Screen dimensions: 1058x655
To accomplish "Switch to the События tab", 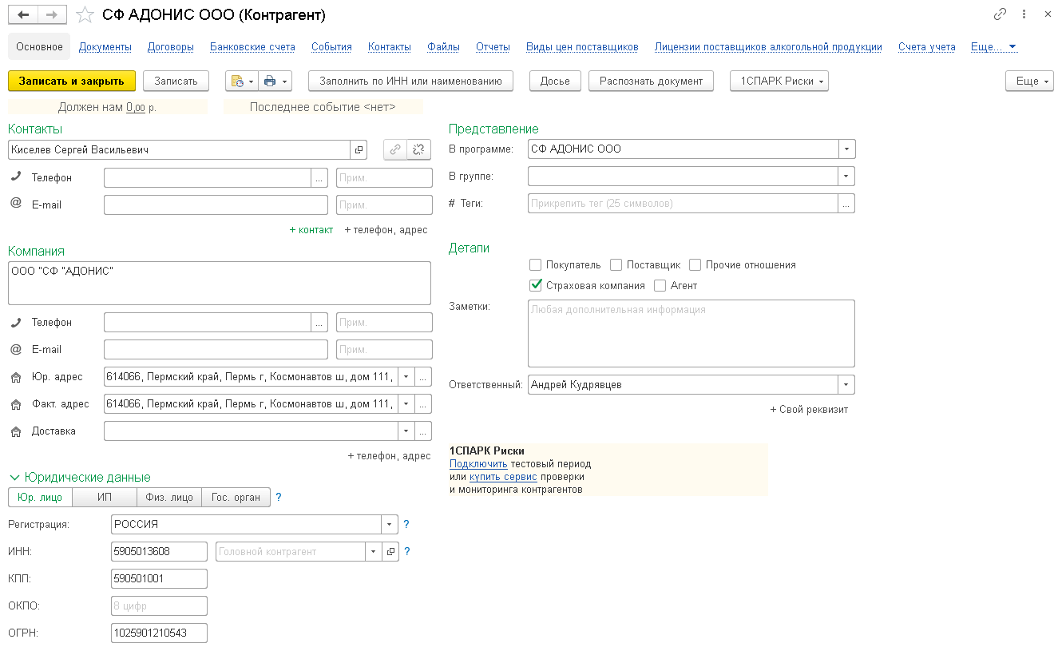I will pyautogui.click(x=331, y=47).
